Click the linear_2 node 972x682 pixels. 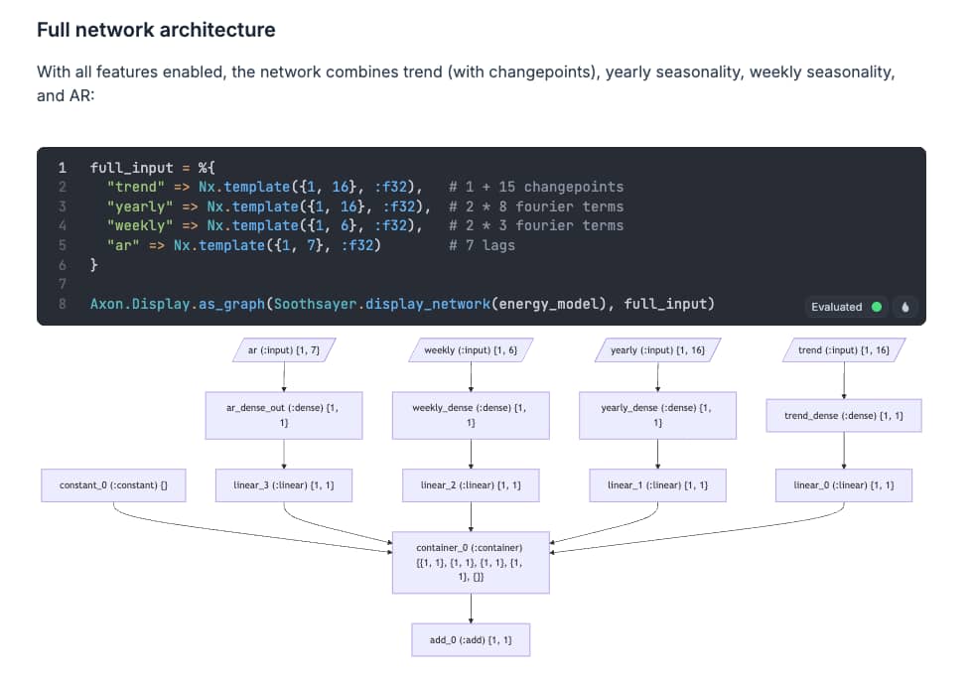coord(471,485)
